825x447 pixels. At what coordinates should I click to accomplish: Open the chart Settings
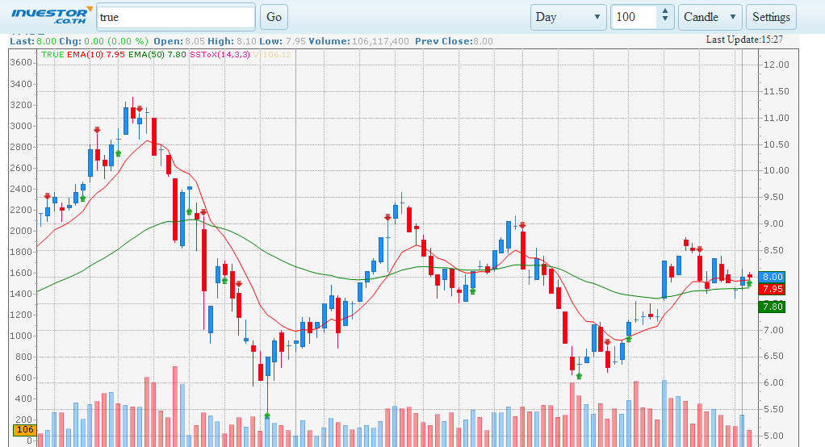771,17
